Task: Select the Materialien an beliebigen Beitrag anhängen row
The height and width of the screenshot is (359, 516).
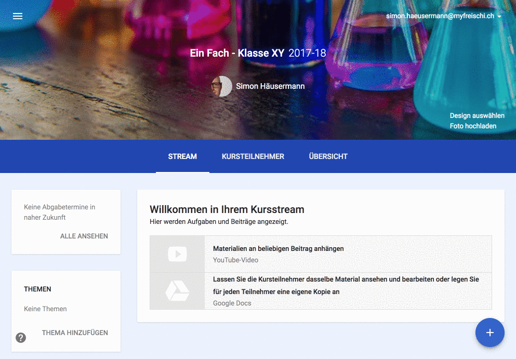Action: click(x=278, y=249)
